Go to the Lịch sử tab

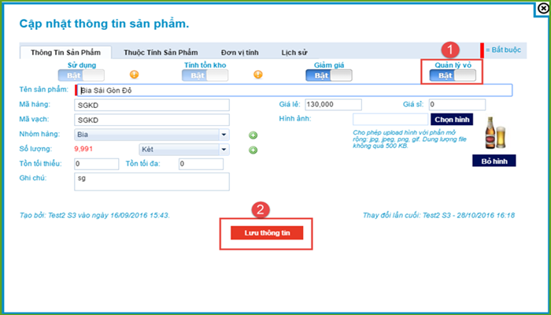tap(294, 53)
